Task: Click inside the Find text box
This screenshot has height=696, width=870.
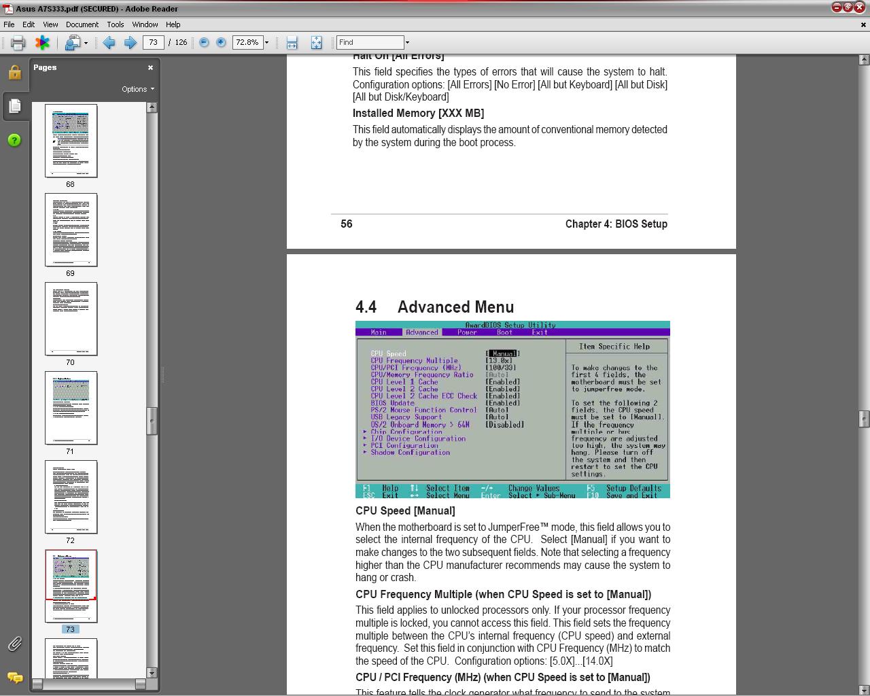Action: coord(370,42)
